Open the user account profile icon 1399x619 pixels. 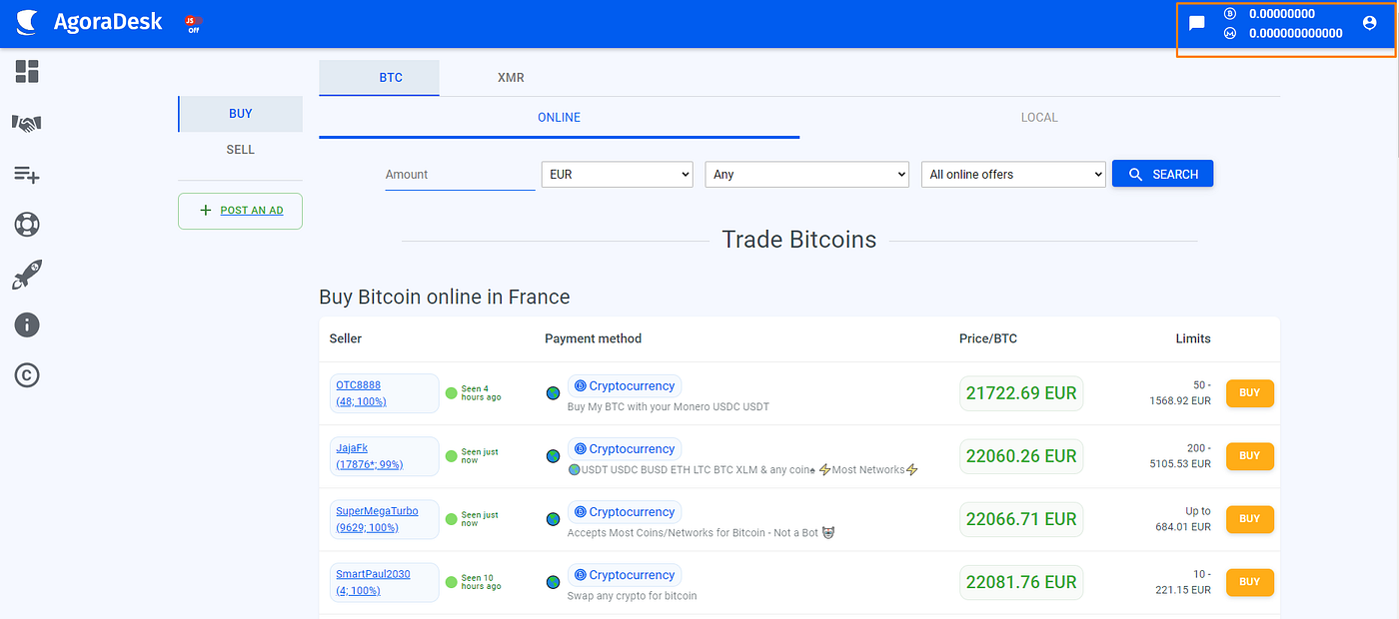click(1369, 23)
